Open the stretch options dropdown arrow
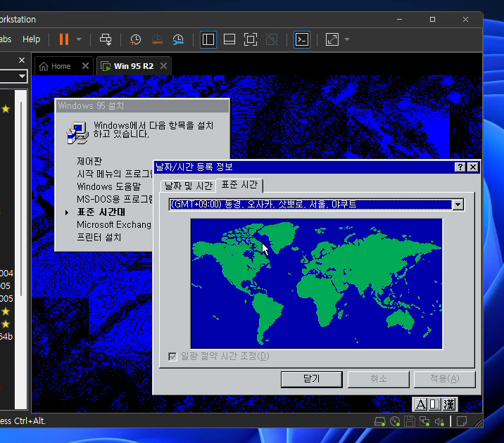 [347, 39]
